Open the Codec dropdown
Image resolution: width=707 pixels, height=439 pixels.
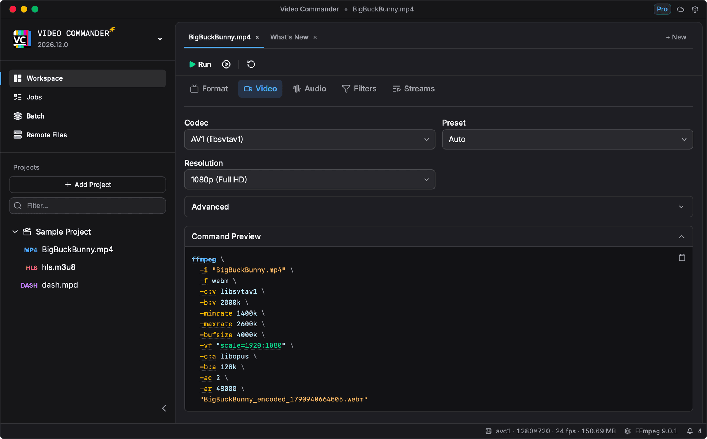pos(310,139)
